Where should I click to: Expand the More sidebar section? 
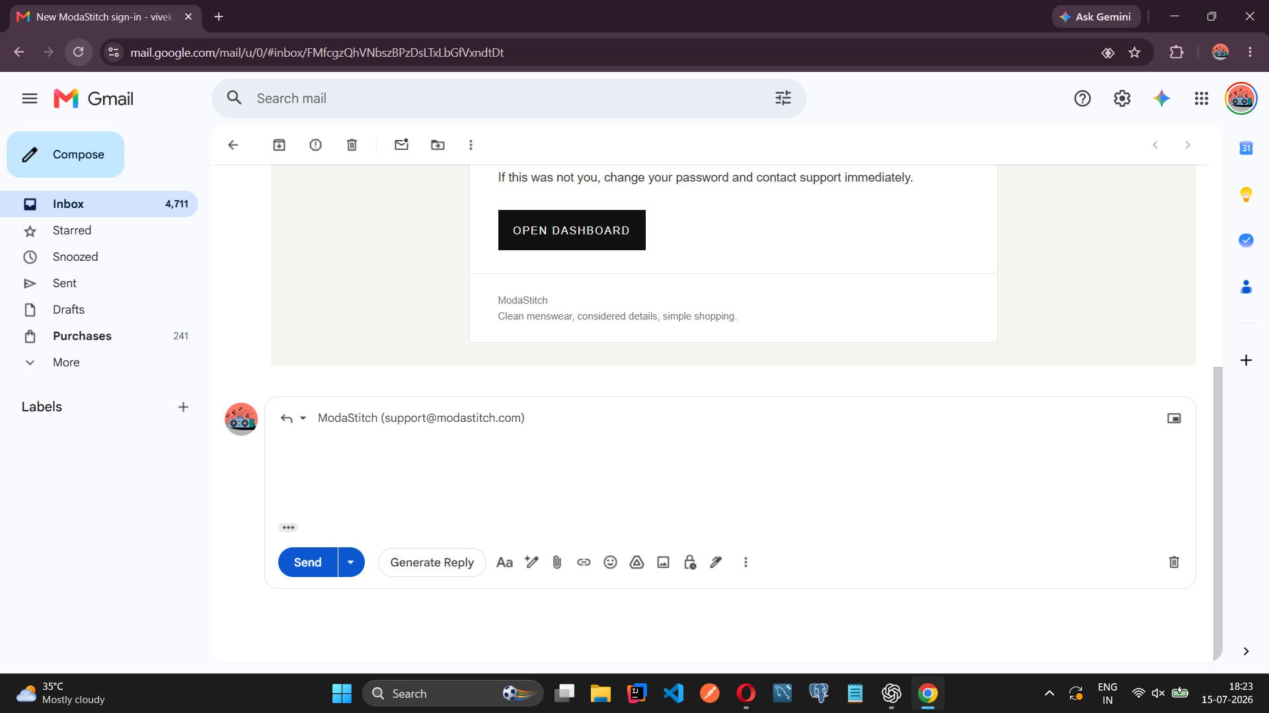pyautogui.click(x=66, y=362)
